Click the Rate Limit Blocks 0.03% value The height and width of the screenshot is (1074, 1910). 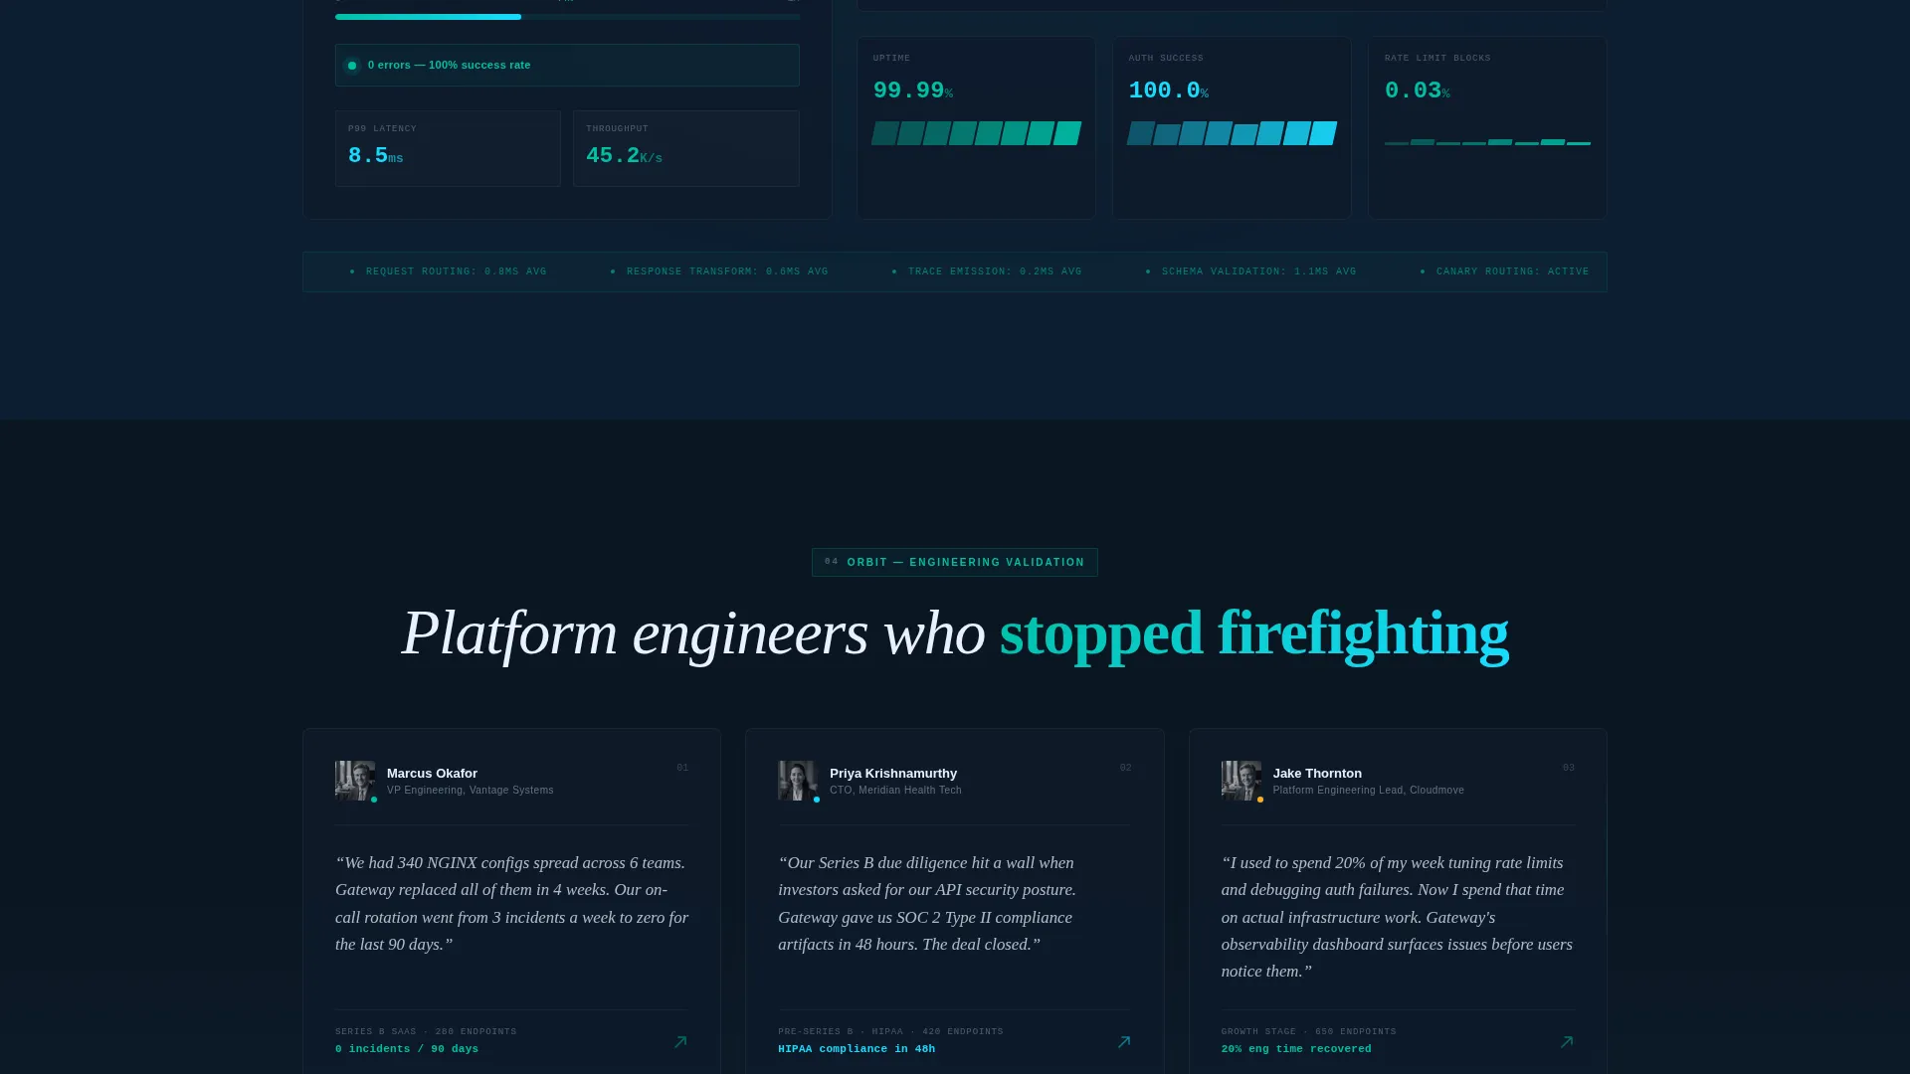click(x=1418, y=91)
